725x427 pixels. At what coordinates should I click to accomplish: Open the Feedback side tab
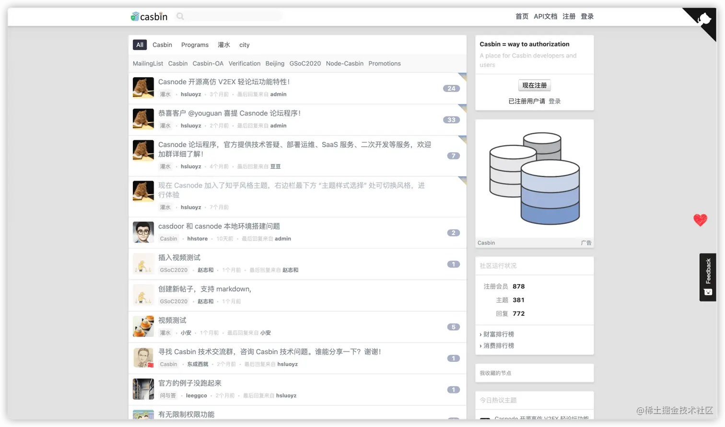tap(708, 277)
